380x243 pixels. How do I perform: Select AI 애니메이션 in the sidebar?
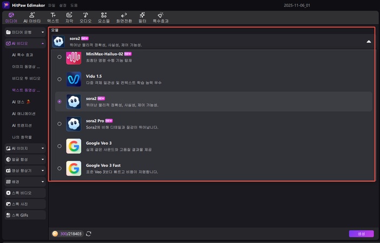[24, 113]
